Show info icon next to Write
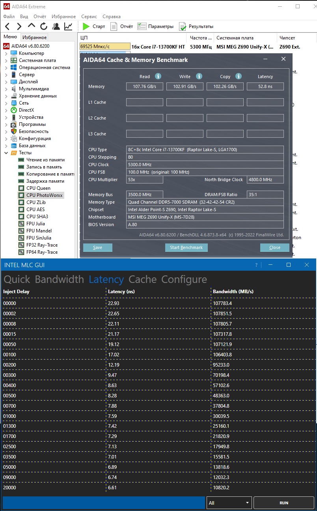 click(x=199, y=76)
